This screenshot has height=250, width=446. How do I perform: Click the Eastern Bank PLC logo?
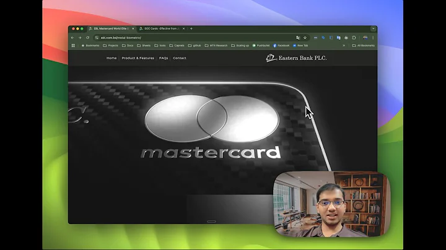tap(296, 58)
